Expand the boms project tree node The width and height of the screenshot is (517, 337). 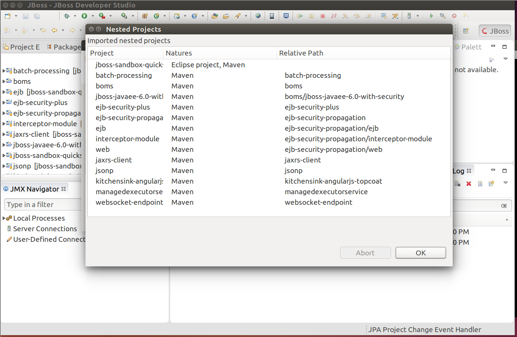pyautogui.click(x=4, y=81)
